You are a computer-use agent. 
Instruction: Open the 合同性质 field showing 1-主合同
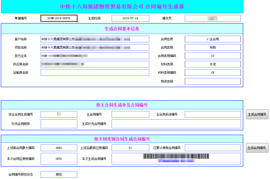coord(213,39)
